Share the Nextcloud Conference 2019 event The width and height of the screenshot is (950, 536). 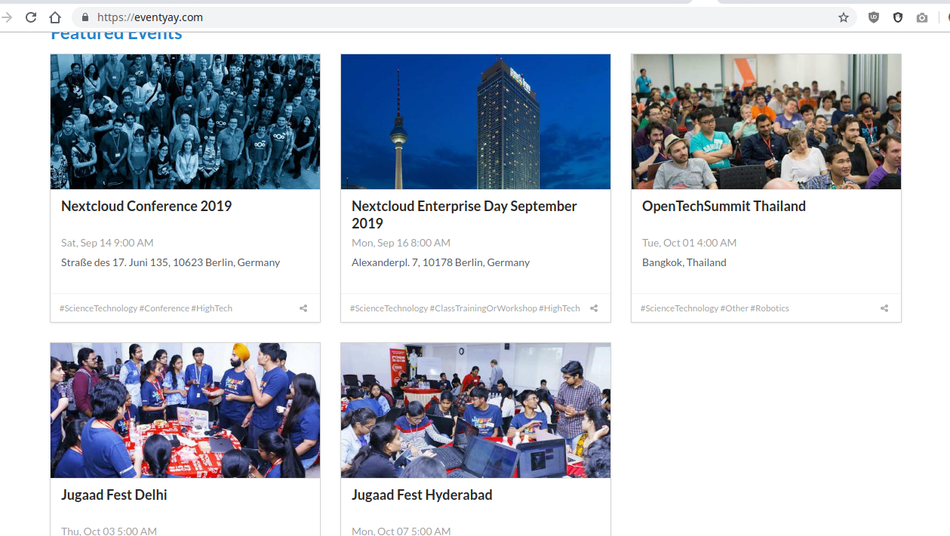(303, 308)
